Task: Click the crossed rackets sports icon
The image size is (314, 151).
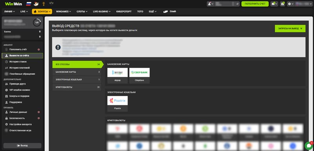Action: tap(51, 3)
